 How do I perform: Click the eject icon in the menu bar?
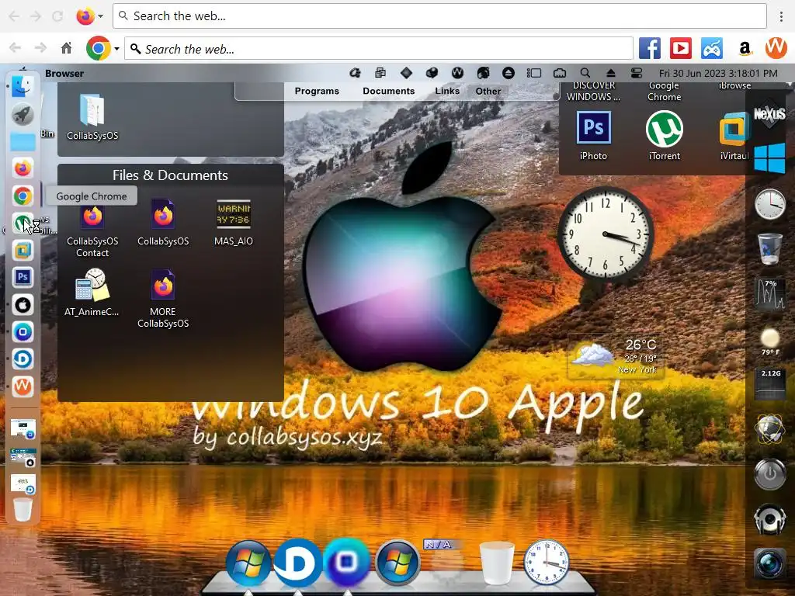tap(610, 73)
